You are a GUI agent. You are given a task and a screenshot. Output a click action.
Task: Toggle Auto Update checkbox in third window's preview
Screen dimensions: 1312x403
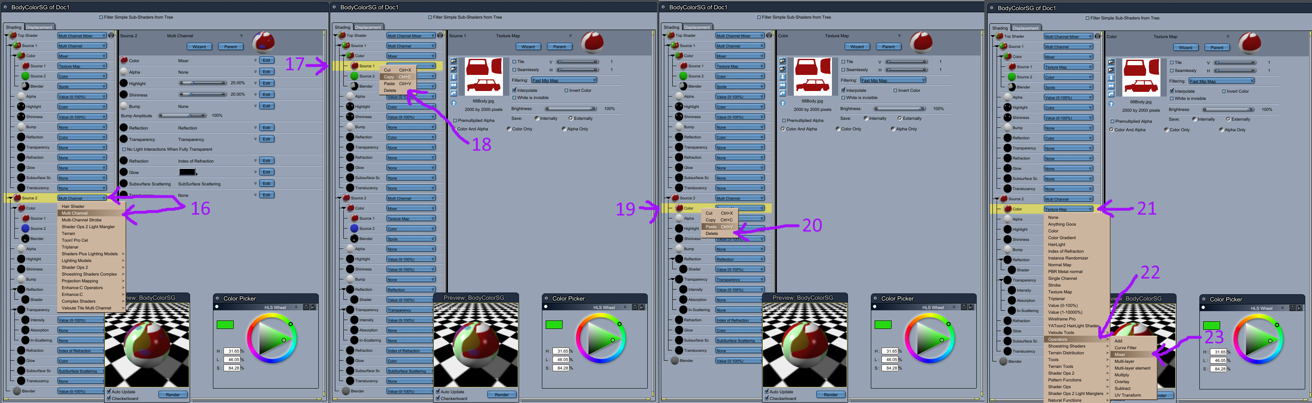pos(767,391)
